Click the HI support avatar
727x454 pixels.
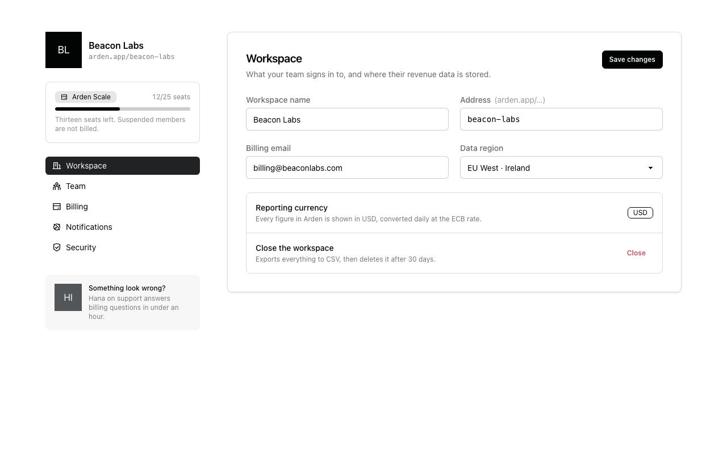pos(68,297)
